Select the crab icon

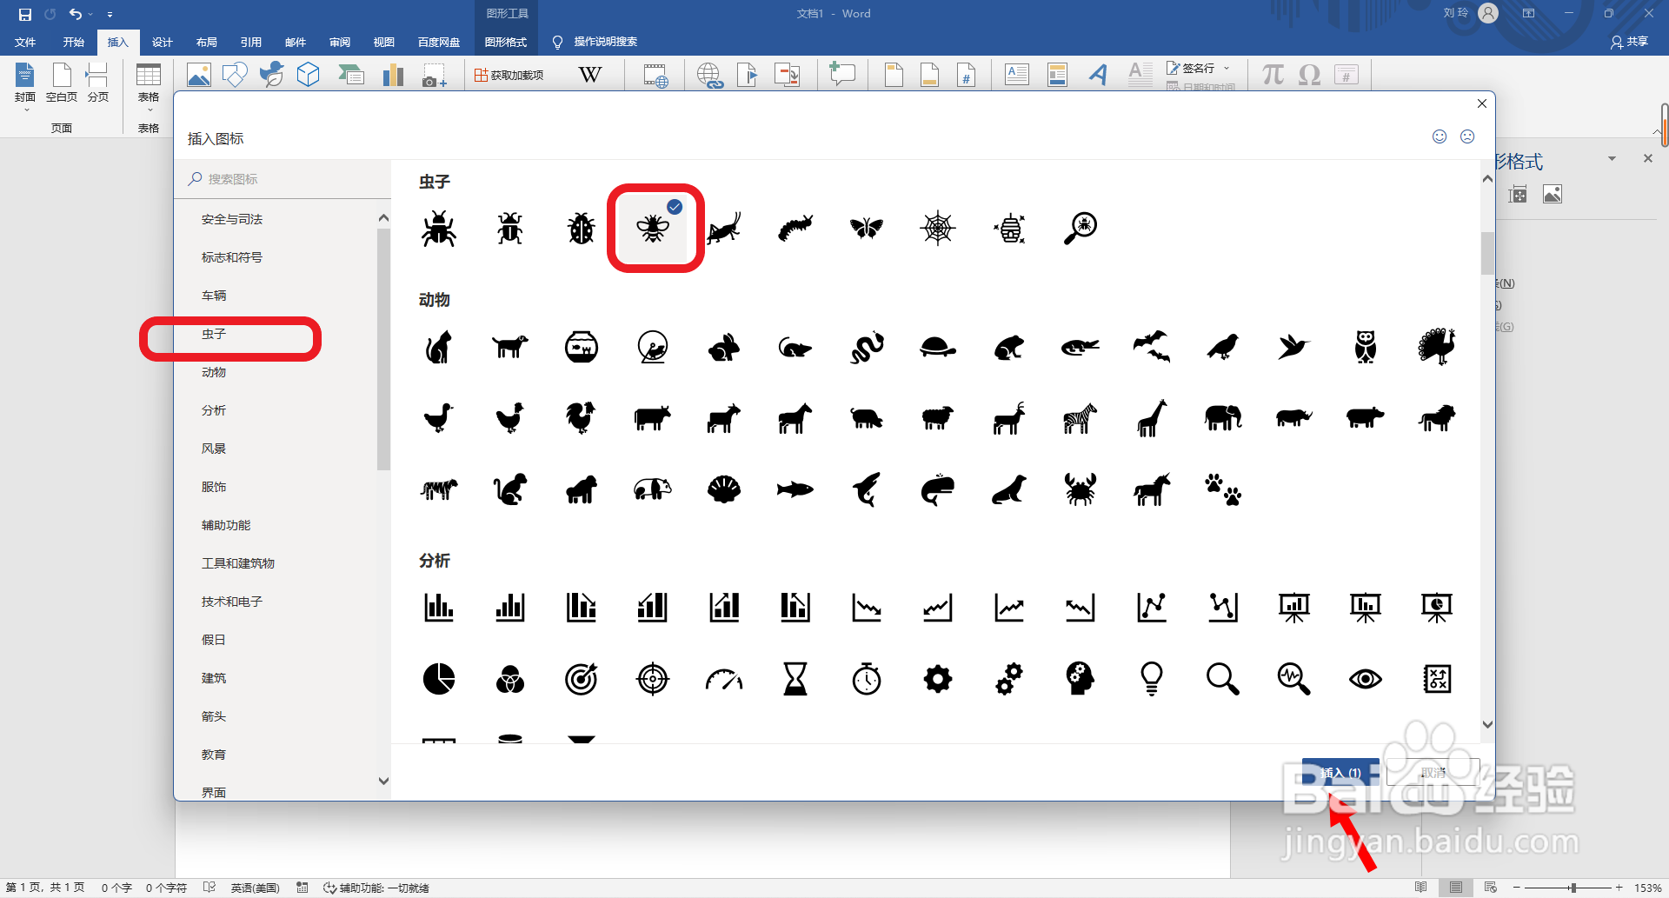(1081, 489)
